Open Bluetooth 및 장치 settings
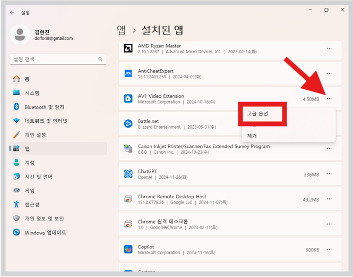The height and width of the screenshot is (277, 353). click(58, 107)
